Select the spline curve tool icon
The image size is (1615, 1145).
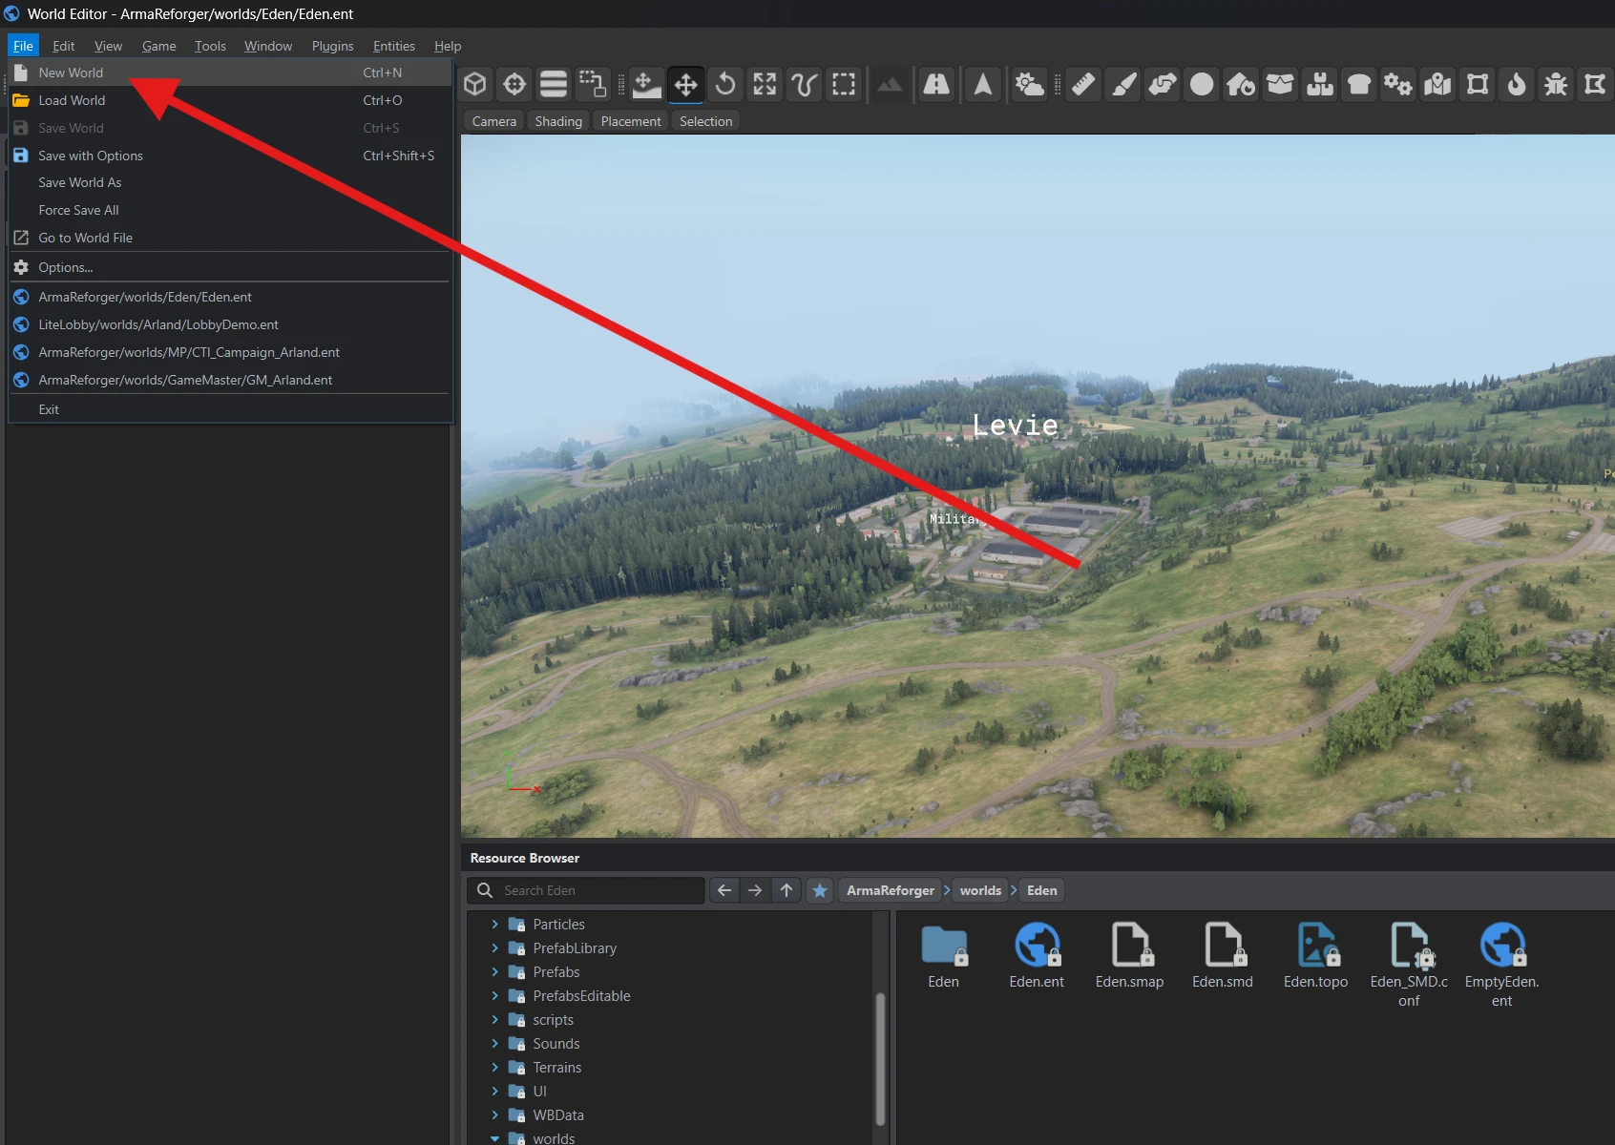click(x=804, y=85)
